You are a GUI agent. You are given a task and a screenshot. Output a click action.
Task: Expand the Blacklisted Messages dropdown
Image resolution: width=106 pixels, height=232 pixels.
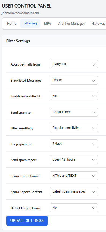74,80
